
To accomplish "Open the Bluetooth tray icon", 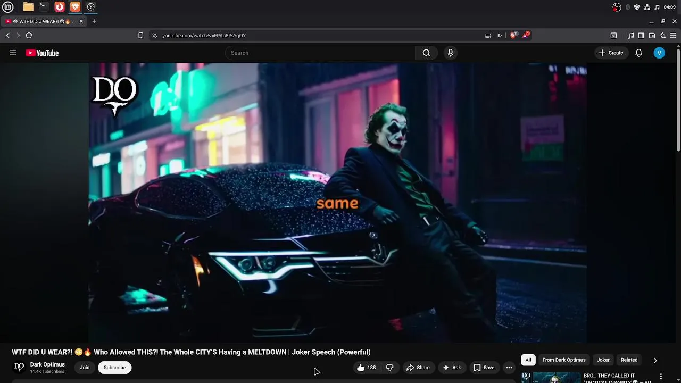I will pos(628,7).
